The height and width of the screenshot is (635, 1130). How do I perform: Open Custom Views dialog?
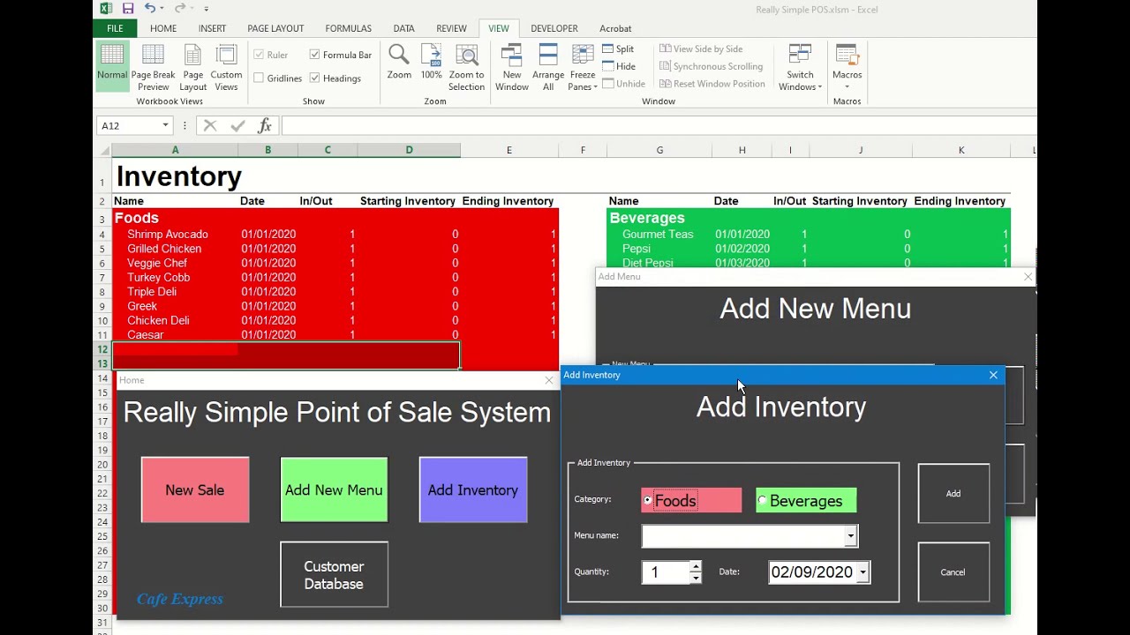[226, 67]
